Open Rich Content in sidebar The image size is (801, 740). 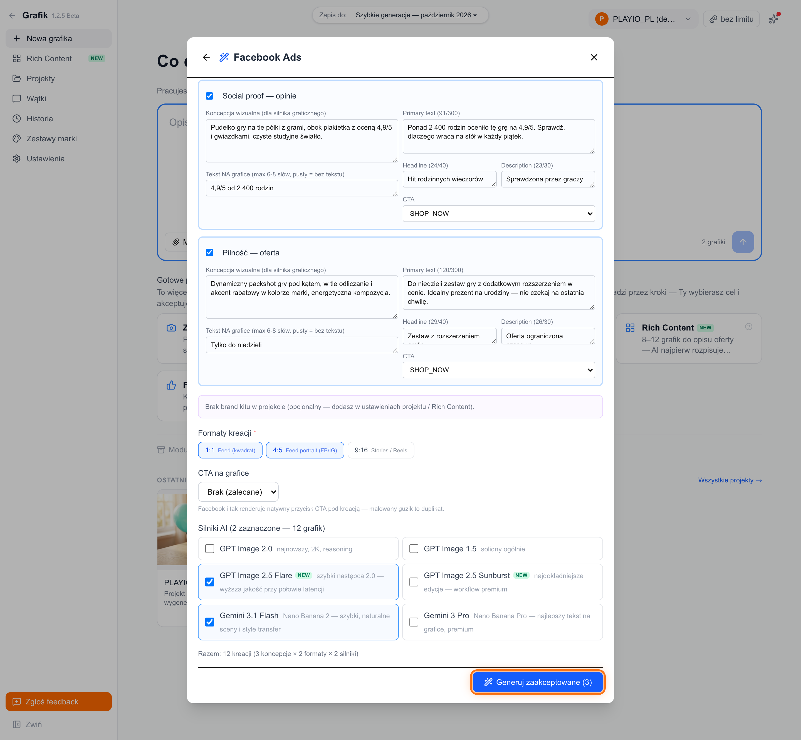pyautogui.click(x=58, y=58)
